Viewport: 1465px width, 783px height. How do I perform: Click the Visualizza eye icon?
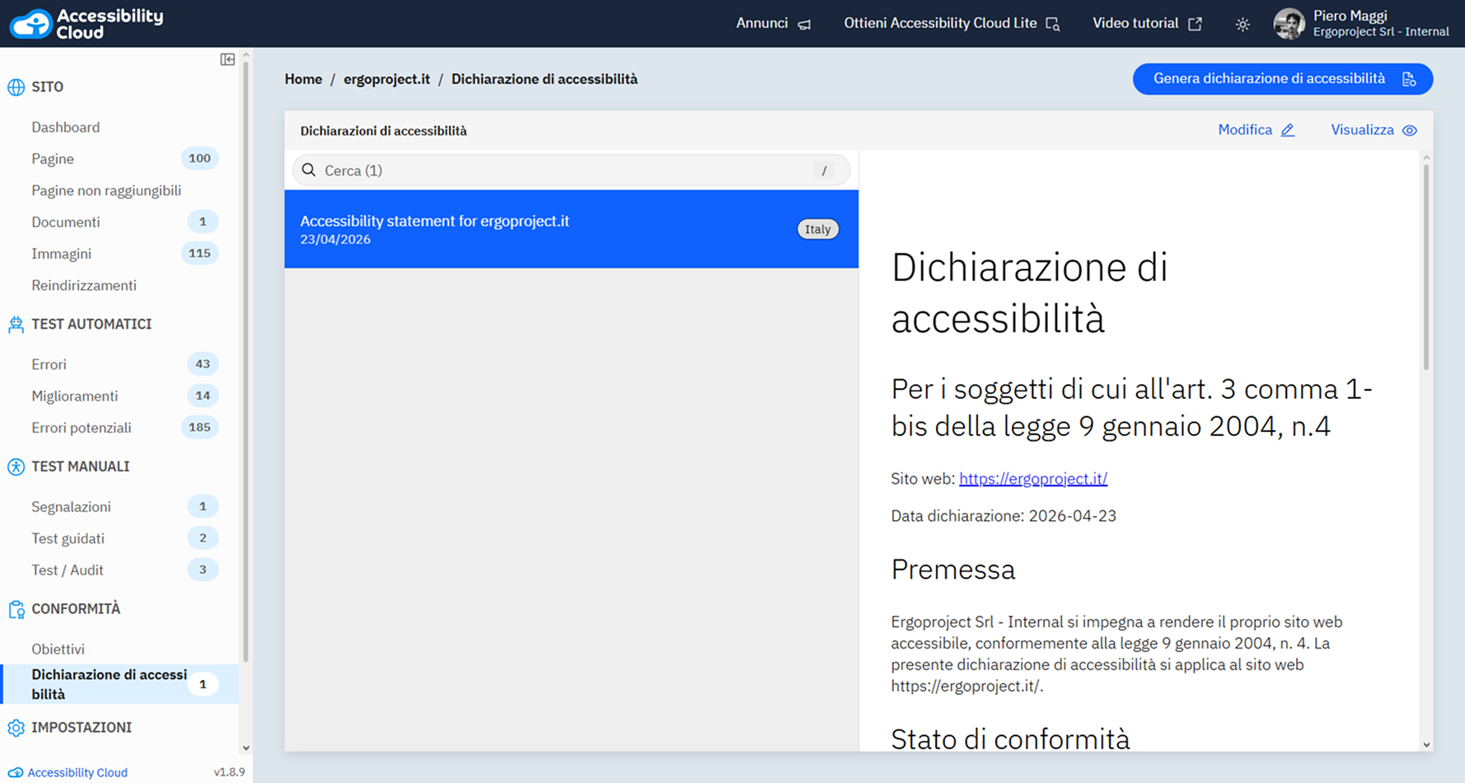(x=1410, y=130)
